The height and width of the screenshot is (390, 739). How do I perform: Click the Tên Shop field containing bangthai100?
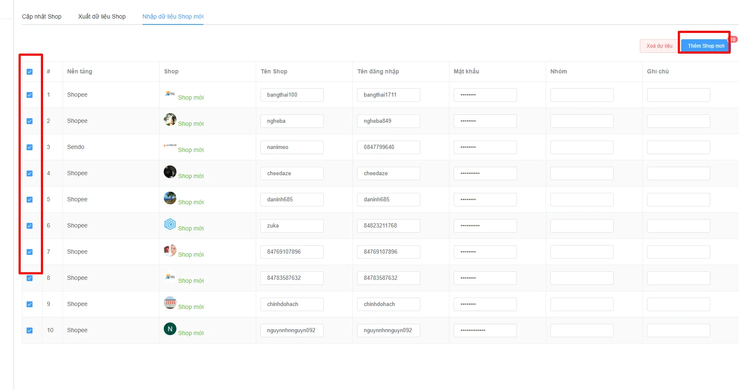292,95
